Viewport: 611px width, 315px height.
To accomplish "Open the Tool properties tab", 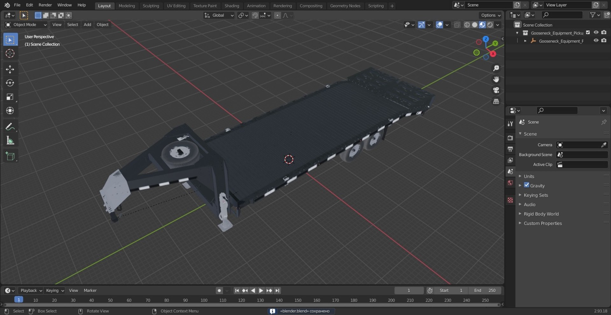I will (510, 124).
